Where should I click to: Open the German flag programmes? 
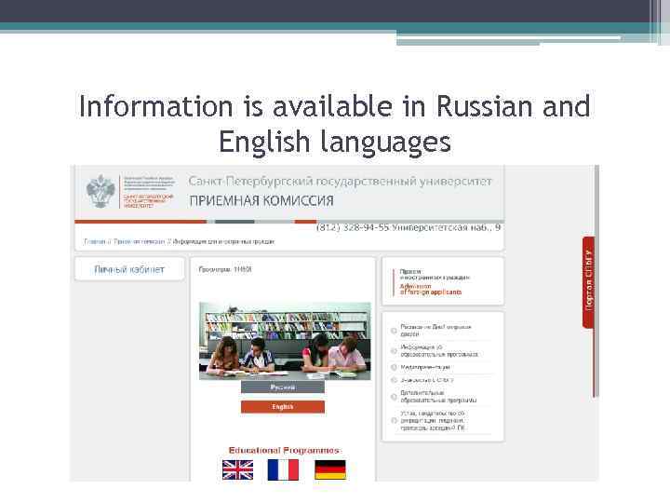330,469
